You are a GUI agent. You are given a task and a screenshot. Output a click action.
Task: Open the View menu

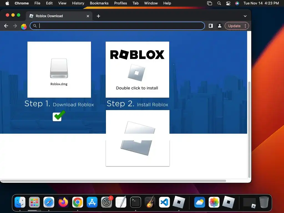62,3
